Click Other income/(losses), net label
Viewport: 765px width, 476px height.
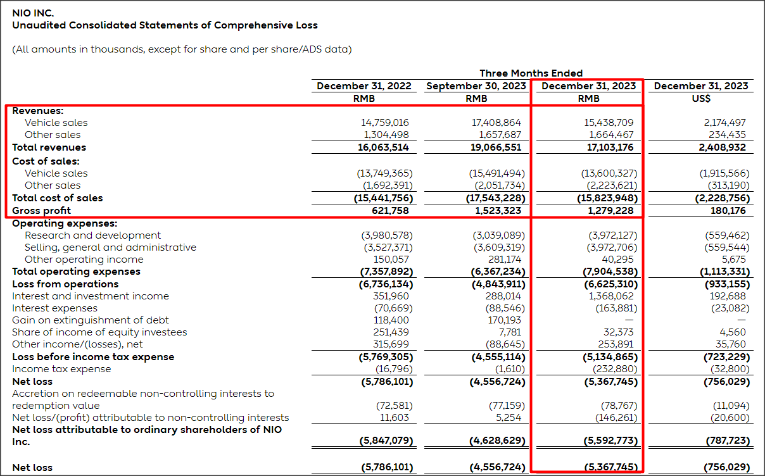77,344
